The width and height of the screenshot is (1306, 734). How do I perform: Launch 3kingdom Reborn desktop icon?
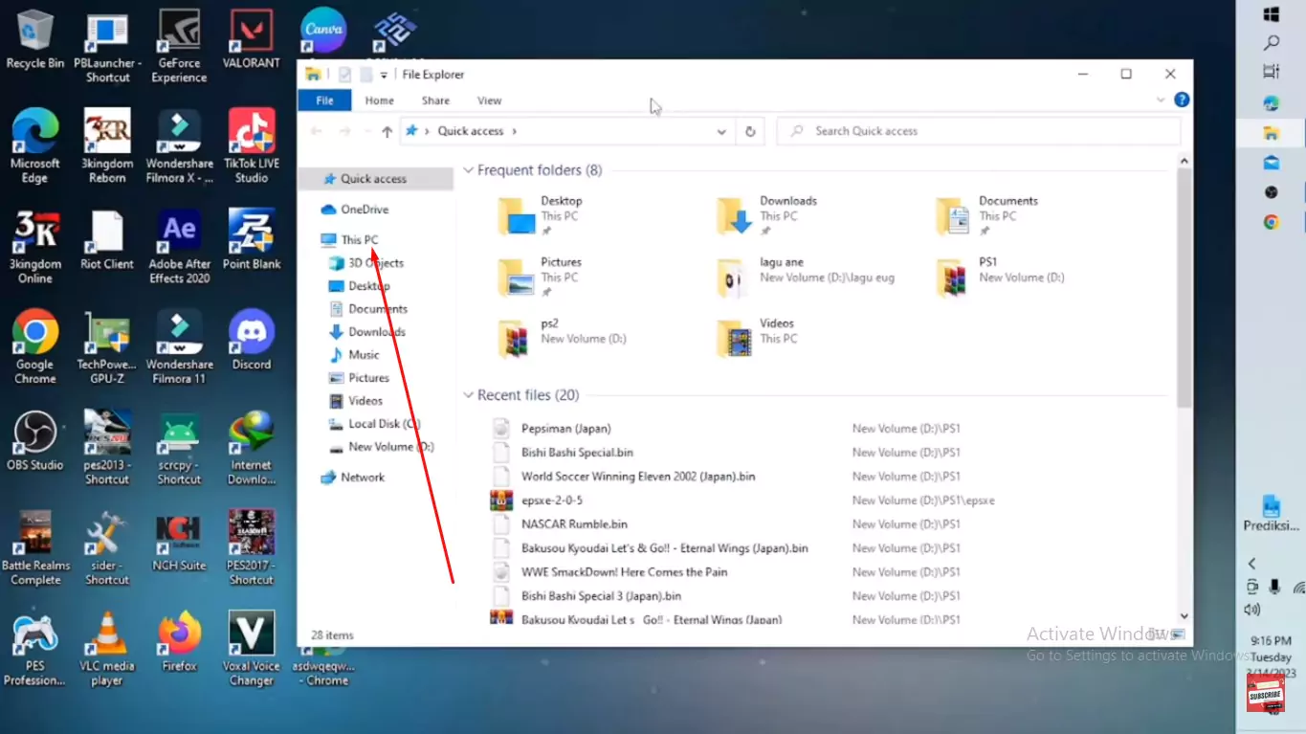[x=107, y=146]
